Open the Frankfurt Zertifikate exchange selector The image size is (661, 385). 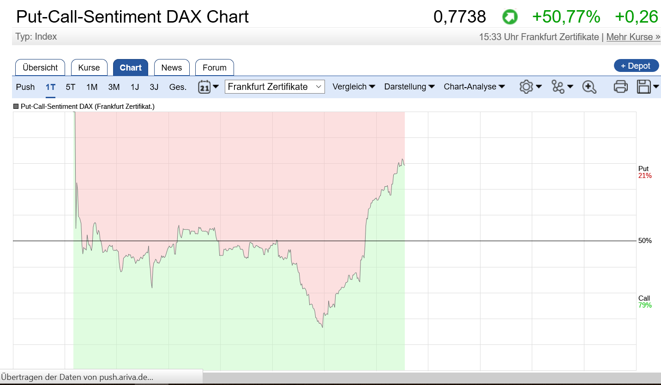274,86
